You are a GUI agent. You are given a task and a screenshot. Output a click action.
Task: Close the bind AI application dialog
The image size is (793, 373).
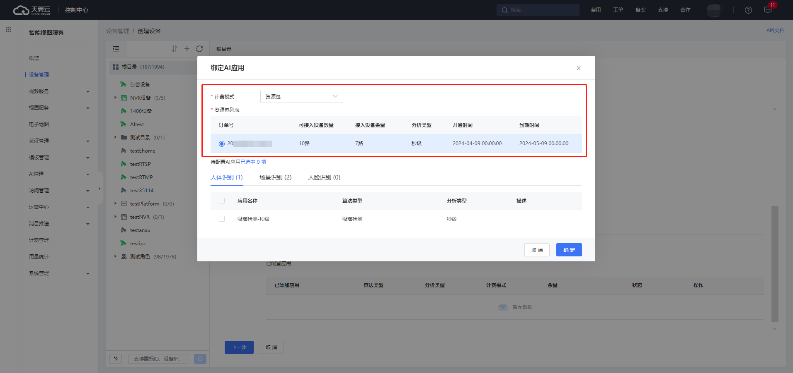coord(579,68)
